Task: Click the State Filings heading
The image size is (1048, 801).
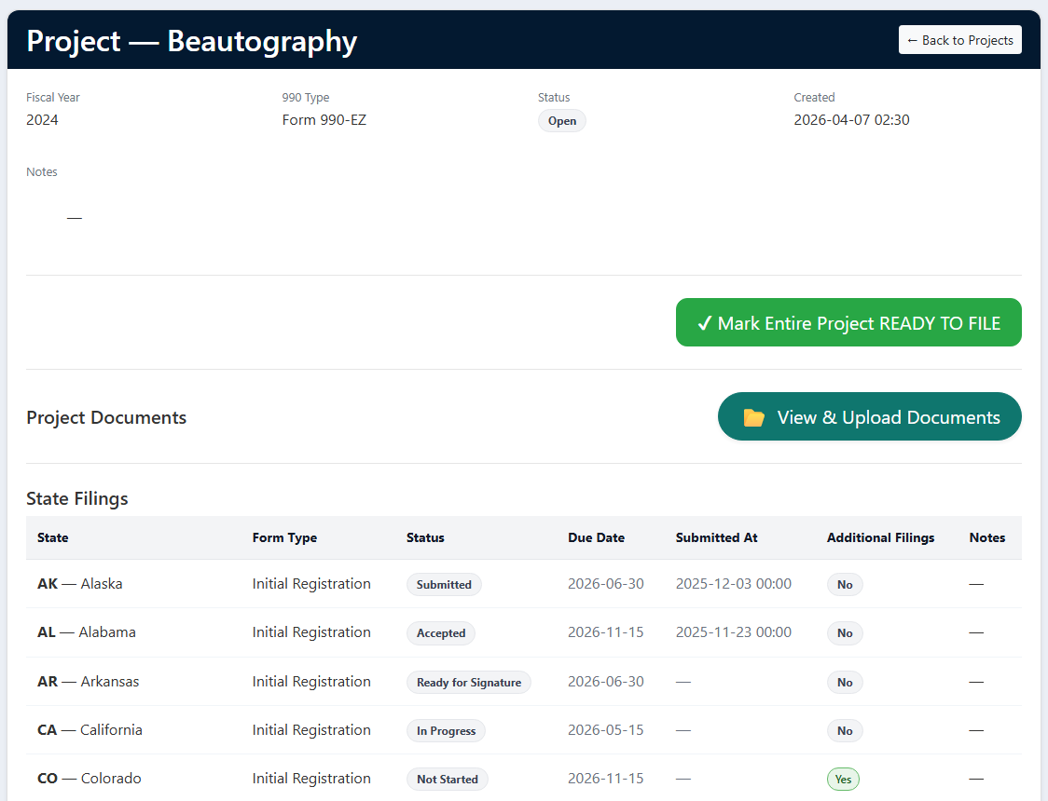Action: click(76, 499)
